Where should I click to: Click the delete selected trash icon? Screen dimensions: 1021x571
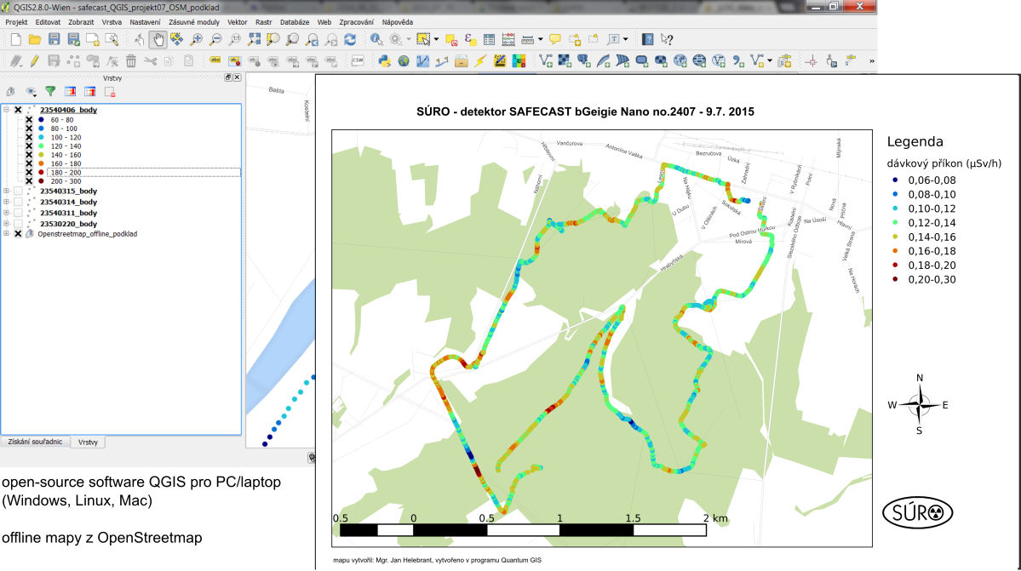point(131,61)
